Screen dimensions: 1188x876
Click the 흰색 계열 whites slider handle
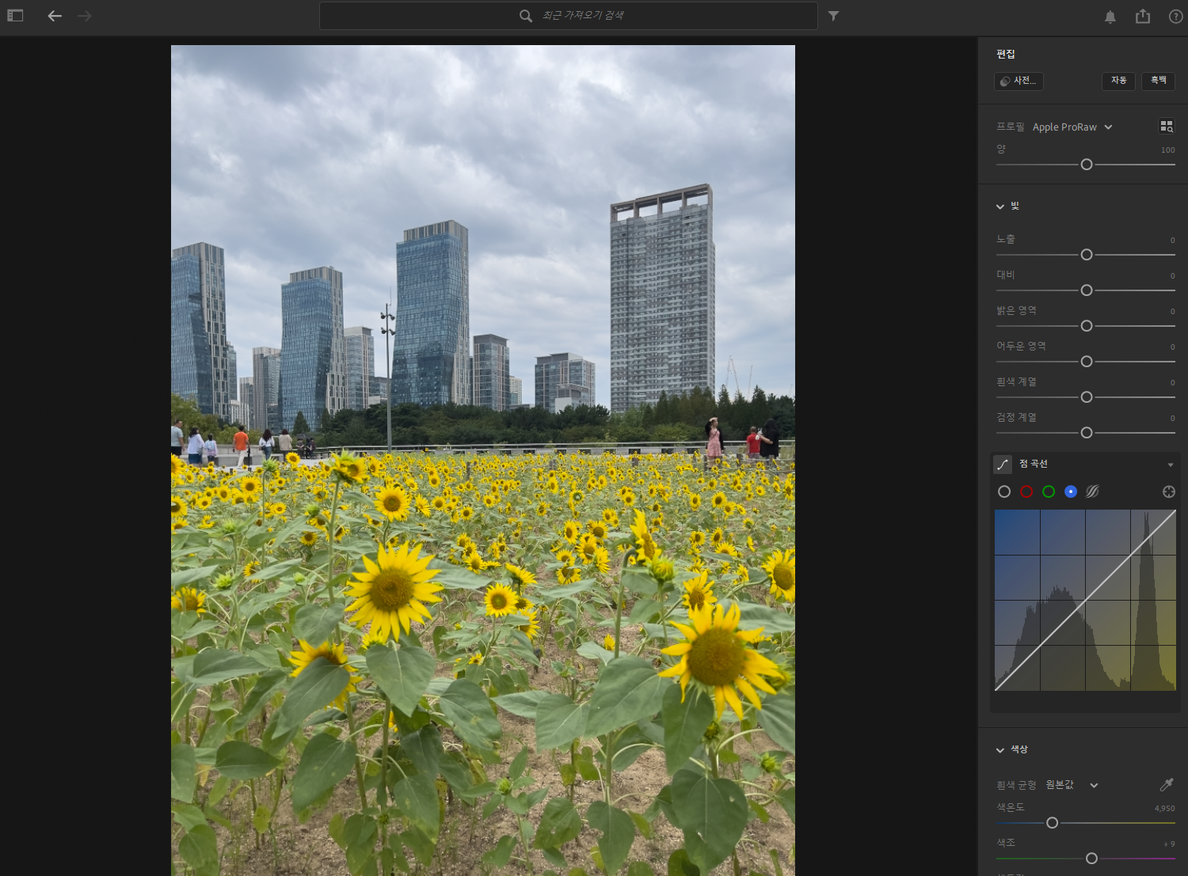point(1087,397)
